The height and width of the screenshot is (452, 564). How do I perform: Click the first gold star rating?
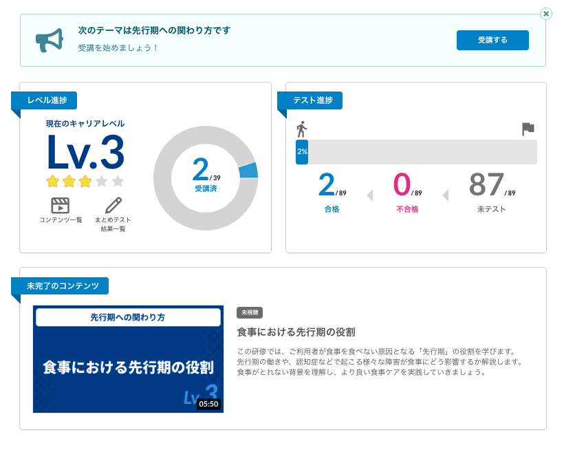coord(52,181)
